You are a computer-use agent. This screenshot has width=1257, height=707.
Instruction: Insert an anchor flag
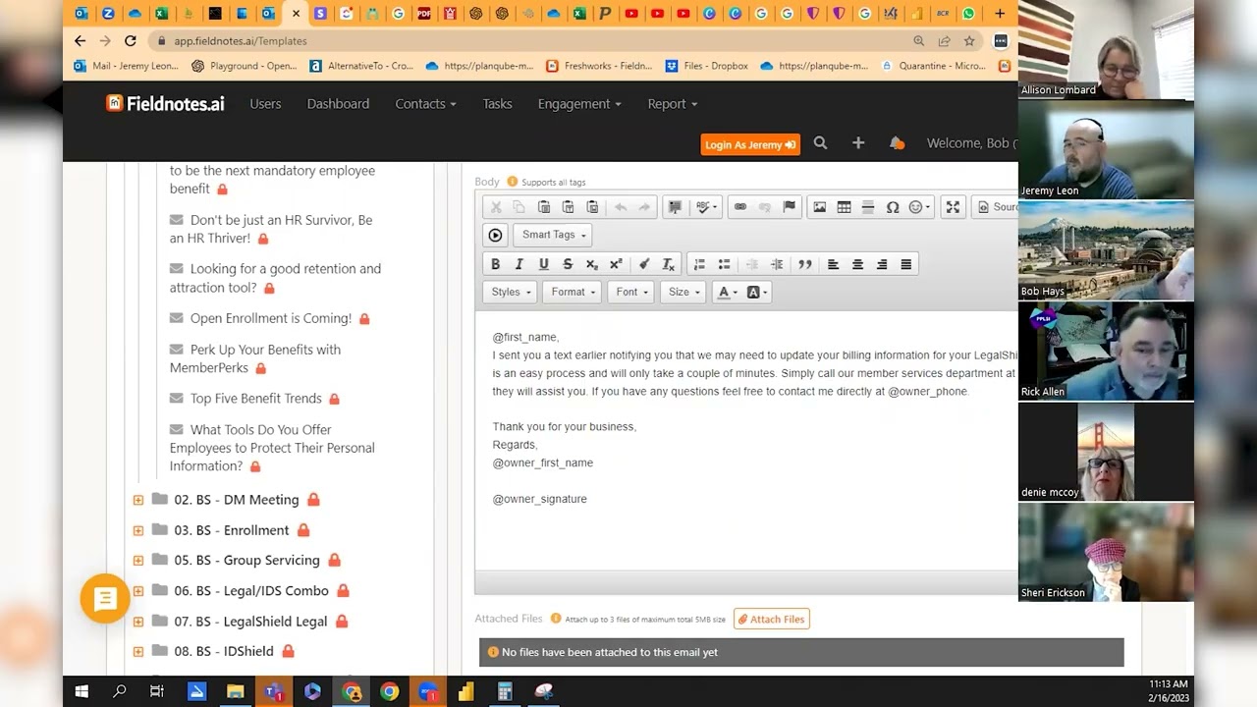(789, 207)
